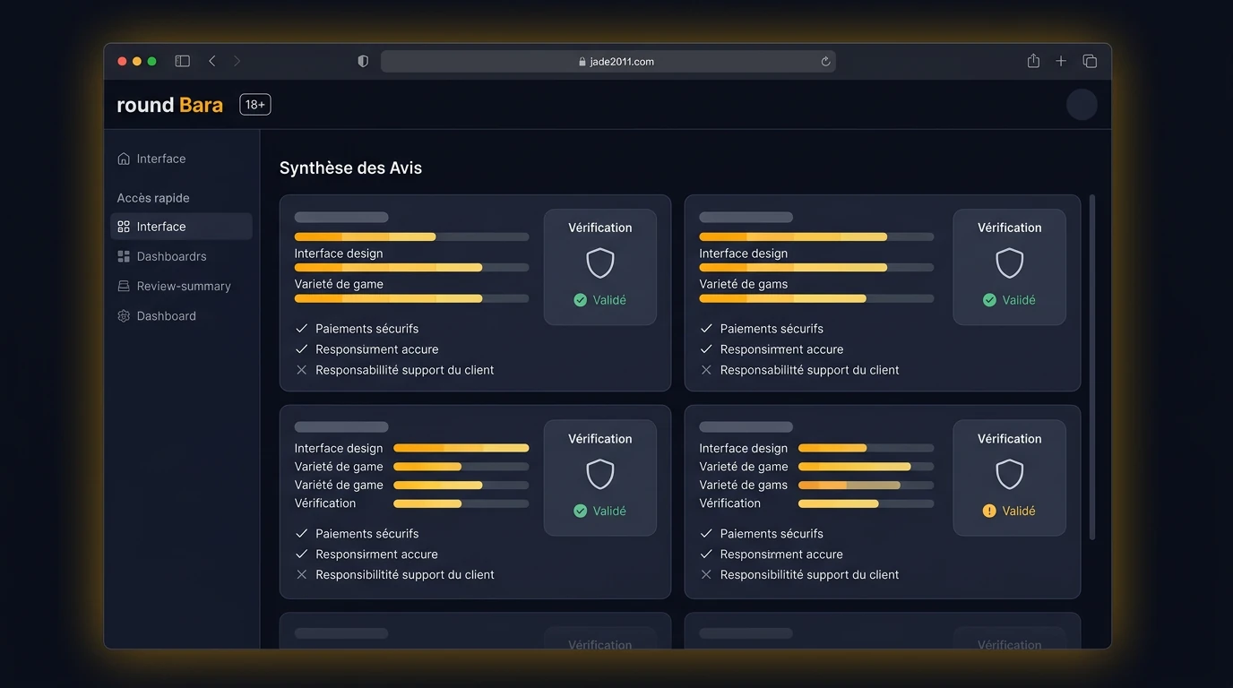
Task: Toggle the browser sidebar panel icon
Action: tap(183, 61)
